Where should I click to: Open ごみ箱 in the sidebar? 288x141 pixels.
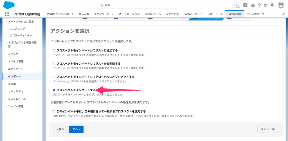[x=12, y=84]
